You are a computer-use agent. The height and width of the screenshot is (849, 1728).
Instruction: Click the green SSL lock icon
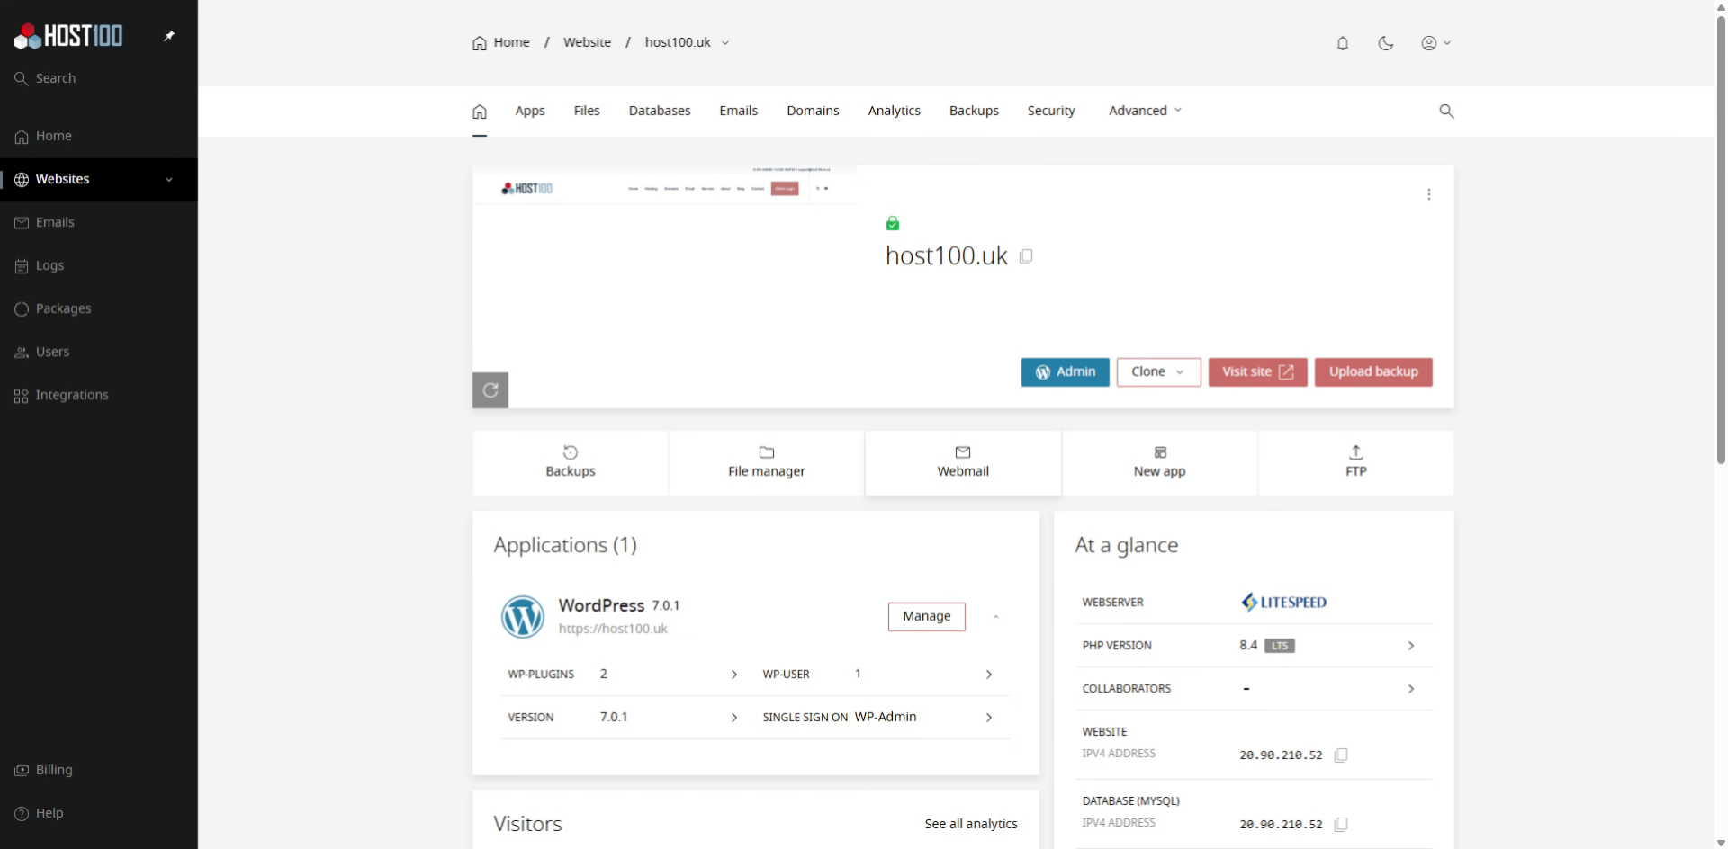click(893, 223)
